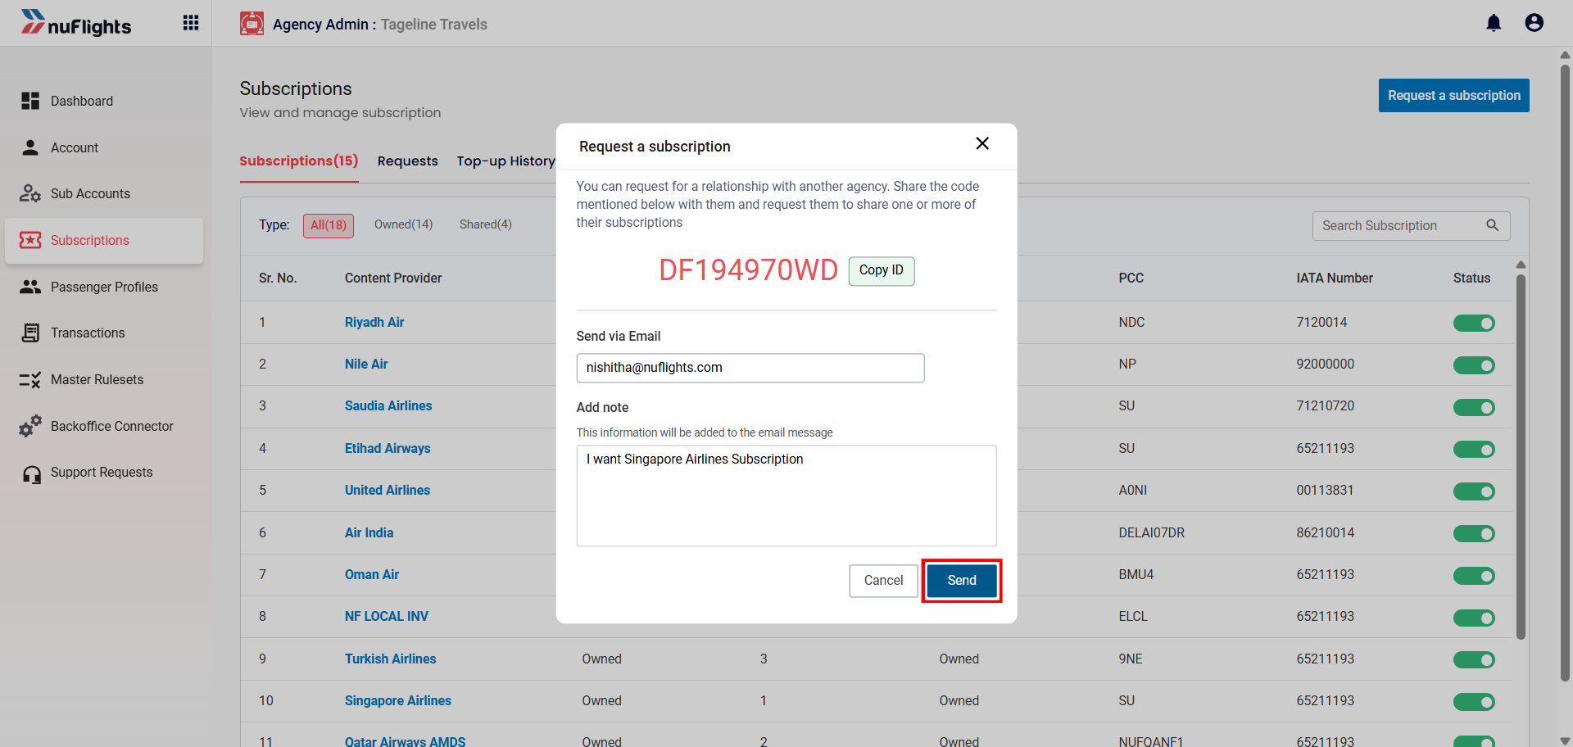Click Request a subscription button

click(x=1454, y=96)
